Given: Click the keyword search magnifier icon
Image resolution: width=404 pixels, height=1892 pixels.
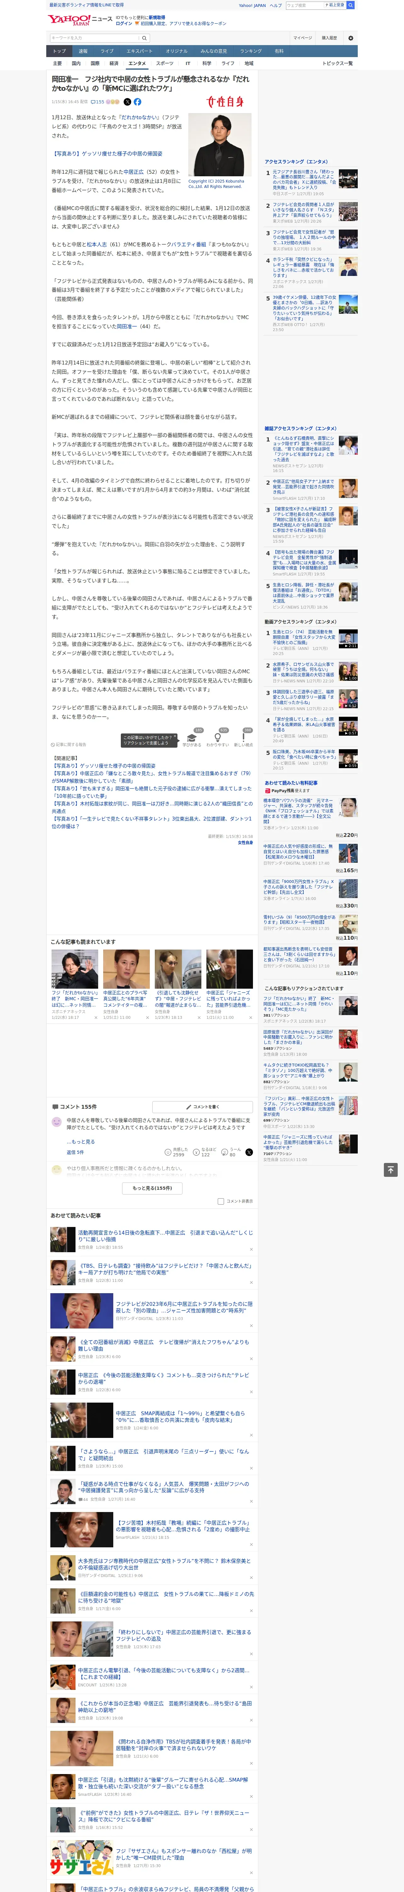Looking at the screenshot, I should click(144, 38).
